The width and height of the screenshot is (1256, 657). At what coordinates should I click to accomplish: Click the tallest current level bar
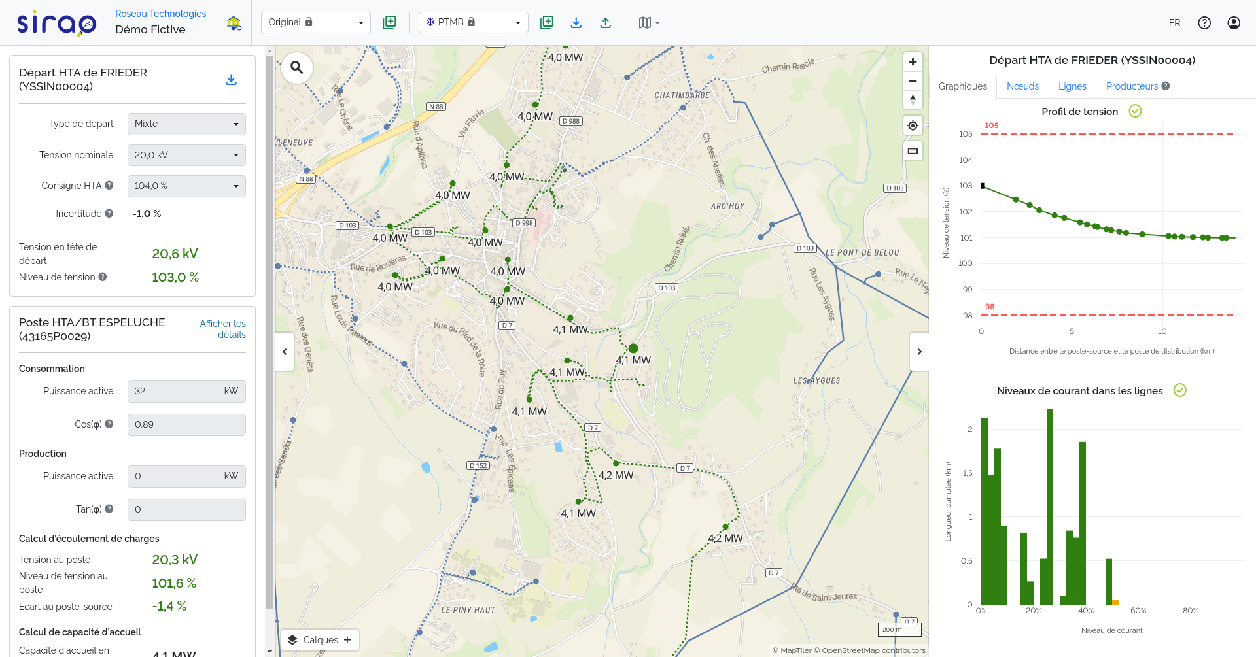pos(1050,507)
